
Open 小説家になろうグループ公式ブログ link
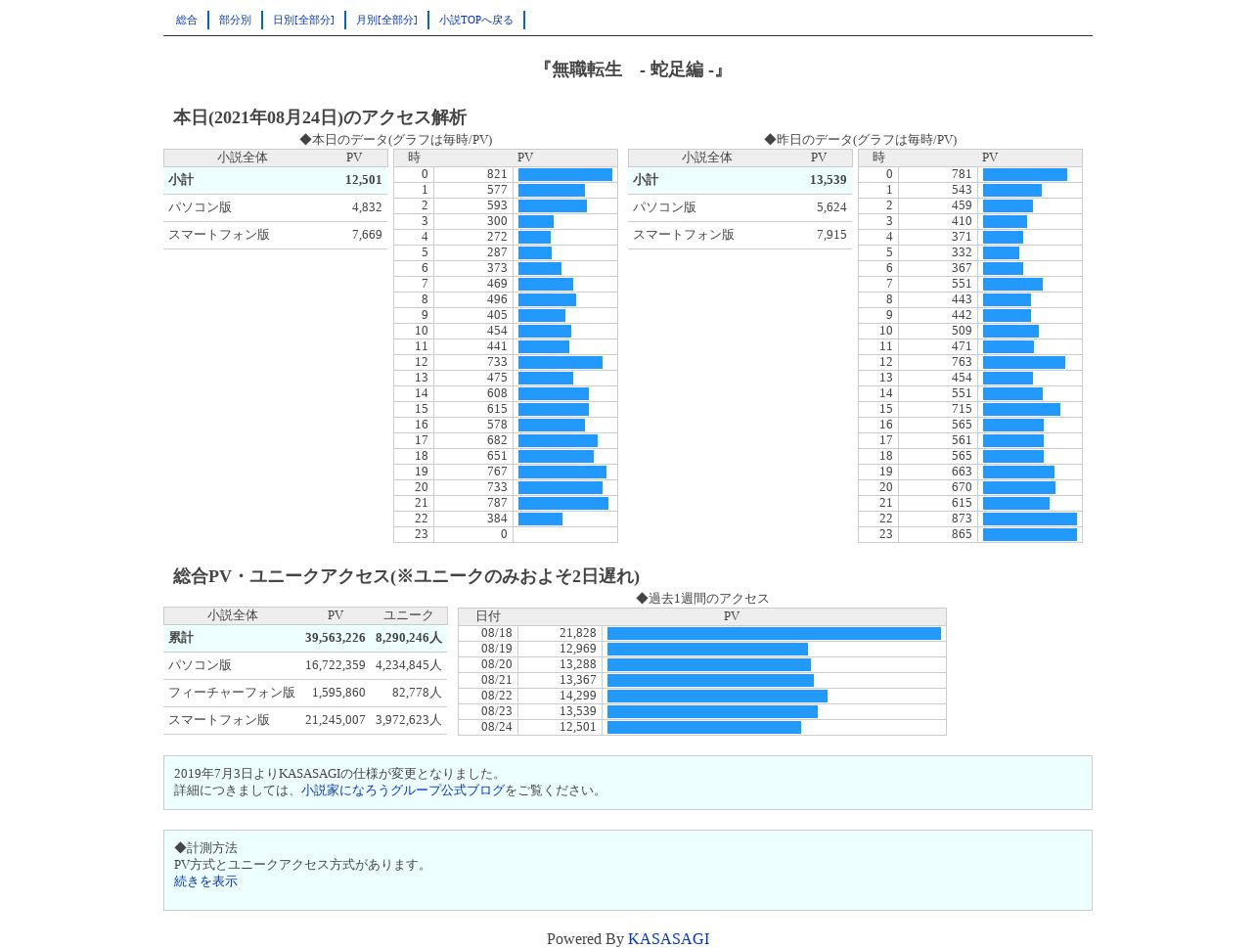(x=403, y=790)
